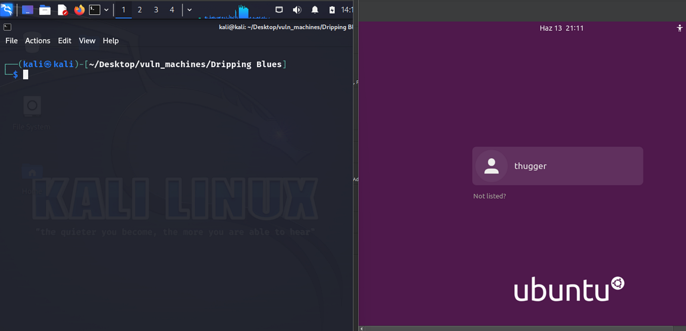Open the terminal Edit menu

[x=65, y=41]
